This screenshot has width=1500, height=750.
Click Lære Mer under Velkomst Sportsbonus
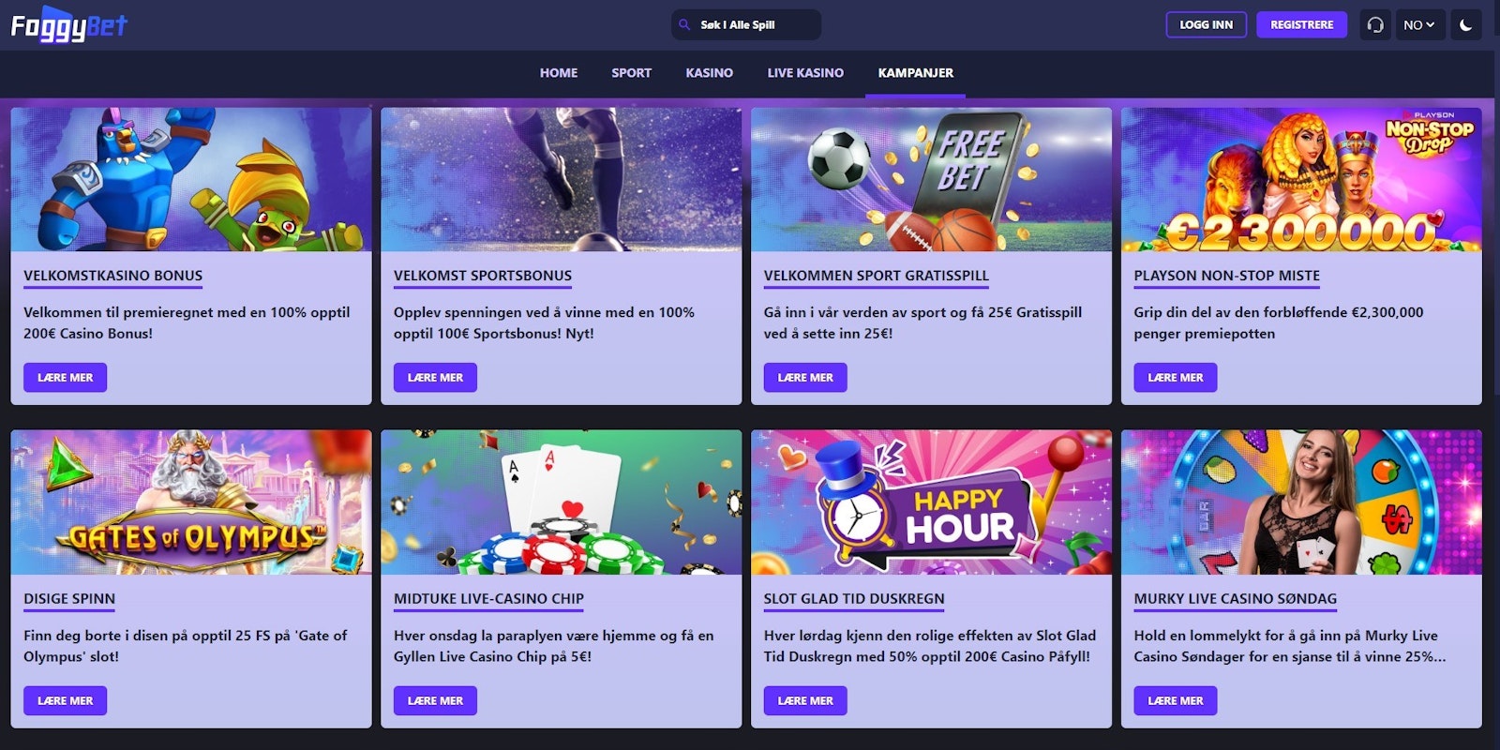pos(435,378)
